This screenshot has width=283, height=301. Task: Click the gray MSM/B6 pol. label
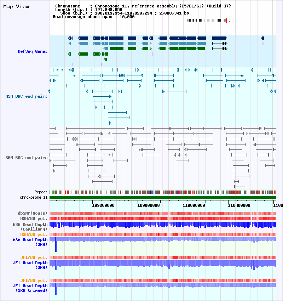click(34, 218)
